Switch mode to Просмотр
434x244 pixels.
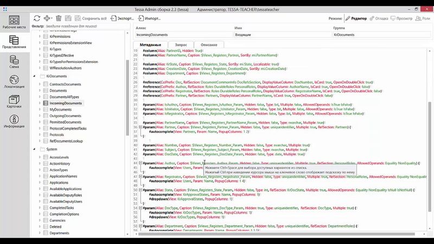[403, 18]
